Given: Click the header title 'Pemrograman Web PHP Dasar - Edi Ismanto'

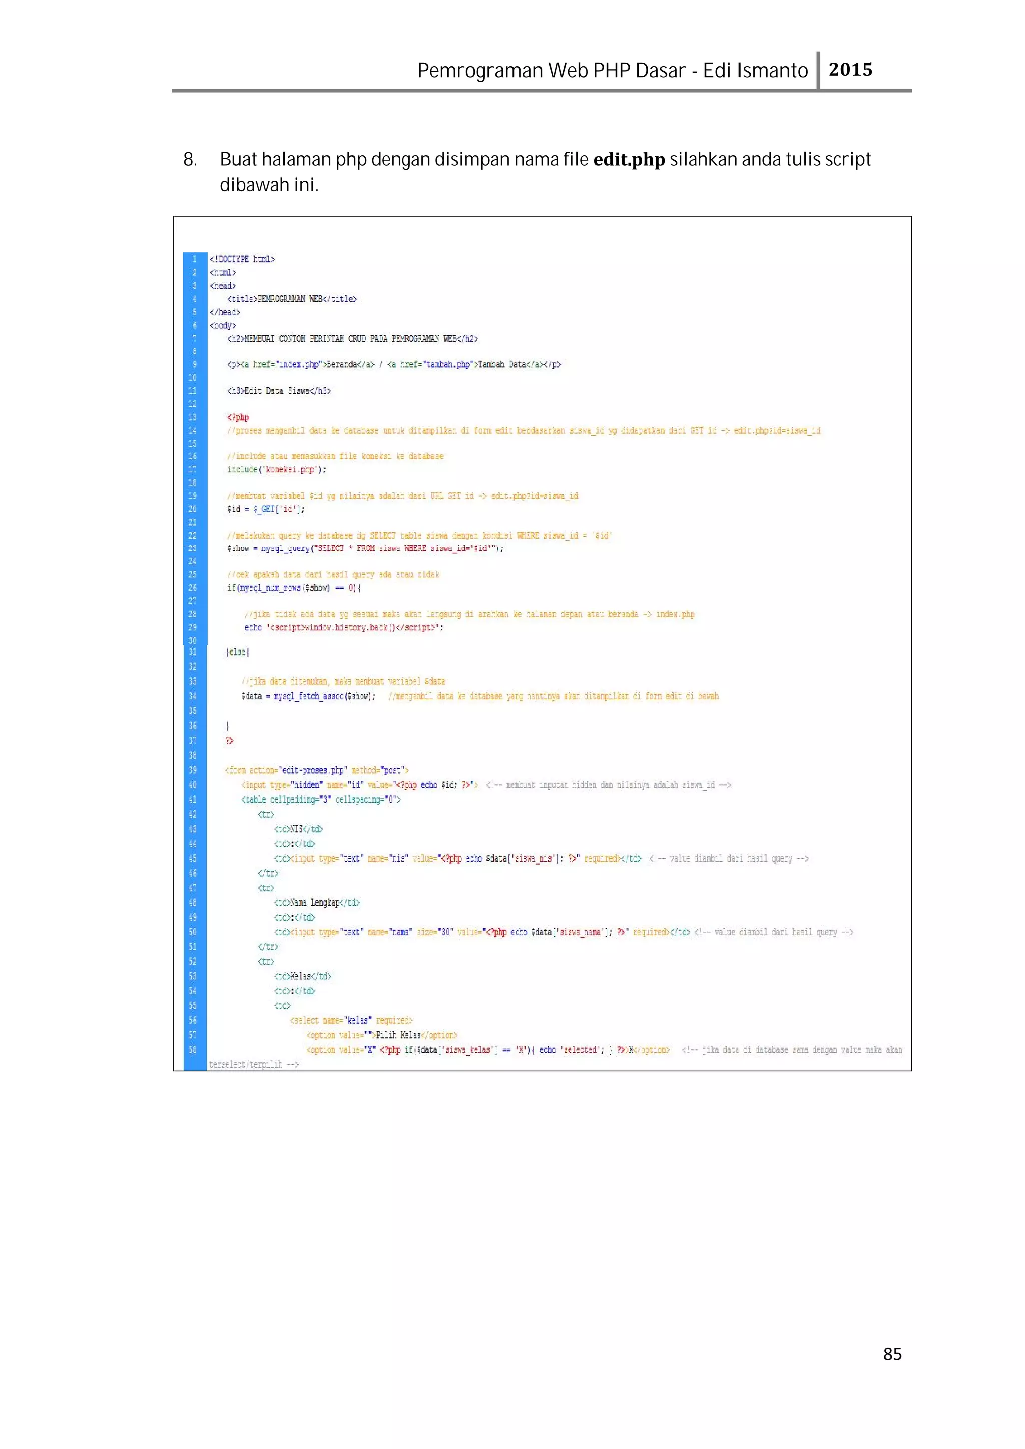Looking at the screenshot, I should [612, 70].
